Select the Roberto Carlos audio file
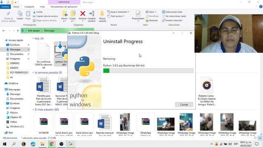This screenshot has width=263, height=148. [207, 91]
